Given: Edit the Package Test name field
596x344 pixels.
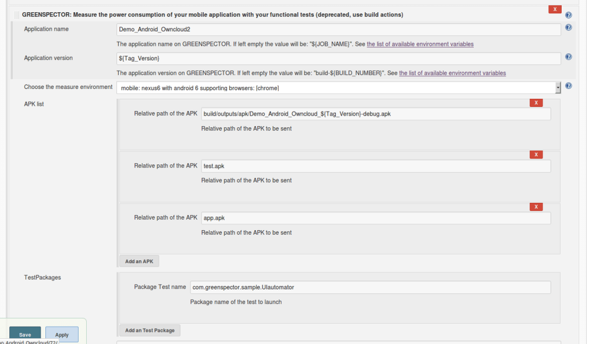Looking at the screenshot, I should tap(370, 288).
